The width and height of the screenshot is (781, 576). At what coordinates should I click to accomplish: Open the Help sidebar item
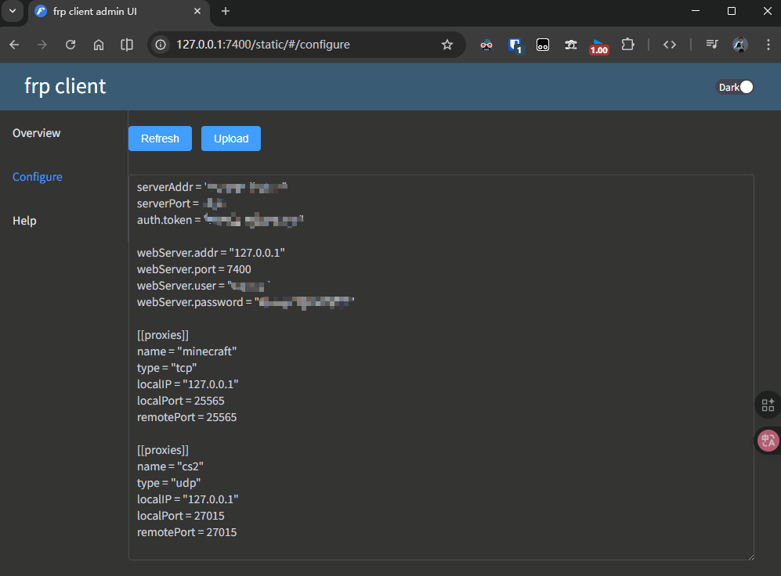(x=24, y=221)
